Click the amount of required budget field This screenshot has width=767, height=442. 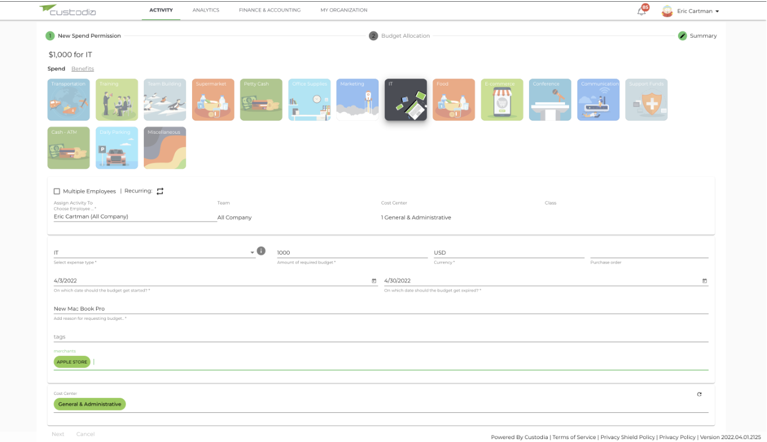pyautogui.click(x=352, y=252)
